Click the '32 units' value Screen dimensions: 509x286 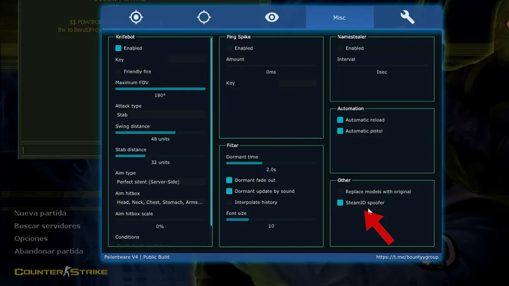[x=160, y=162]
